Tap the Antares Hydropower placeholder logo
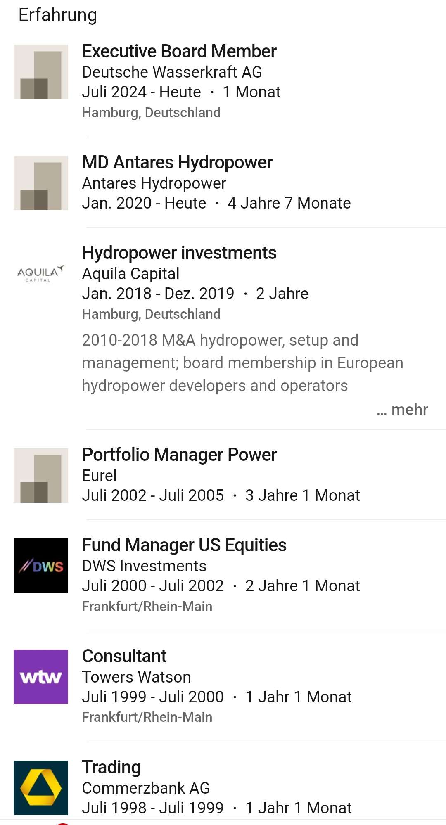Image resolution: width=446 pixels, height=825 pixels. (40, 183)
